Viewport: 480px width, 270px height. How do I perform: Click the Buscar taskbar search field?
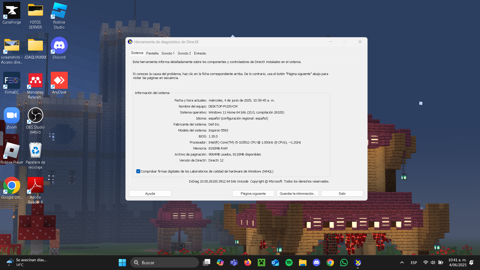tap(164, 262)
